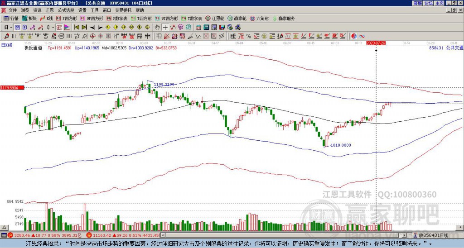The height and width of the screenshot is (248, 464).
Task: Open the 文件 menu
Action: pyautogui.click(x=13, y=10)
